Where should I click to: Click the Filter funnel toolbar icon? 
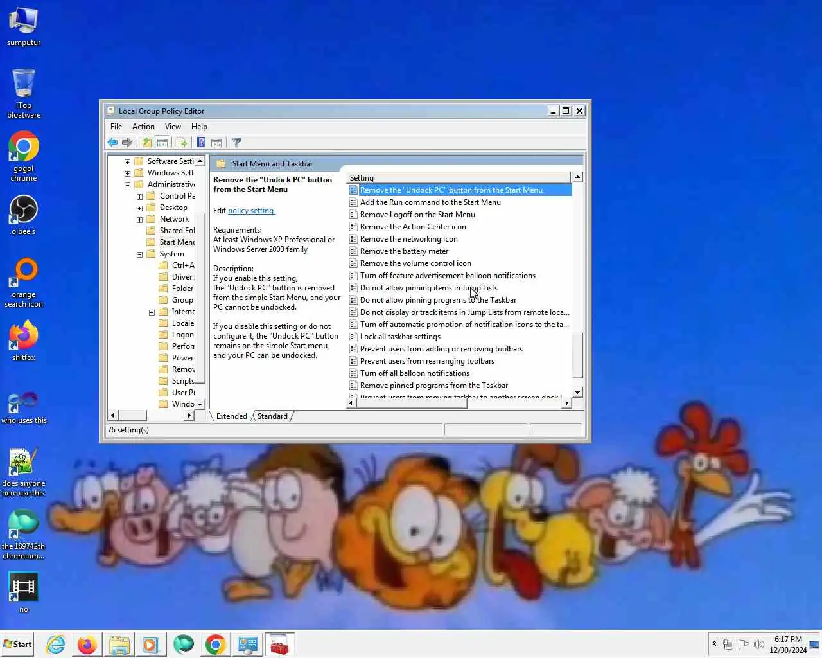[x=236, y=143]
